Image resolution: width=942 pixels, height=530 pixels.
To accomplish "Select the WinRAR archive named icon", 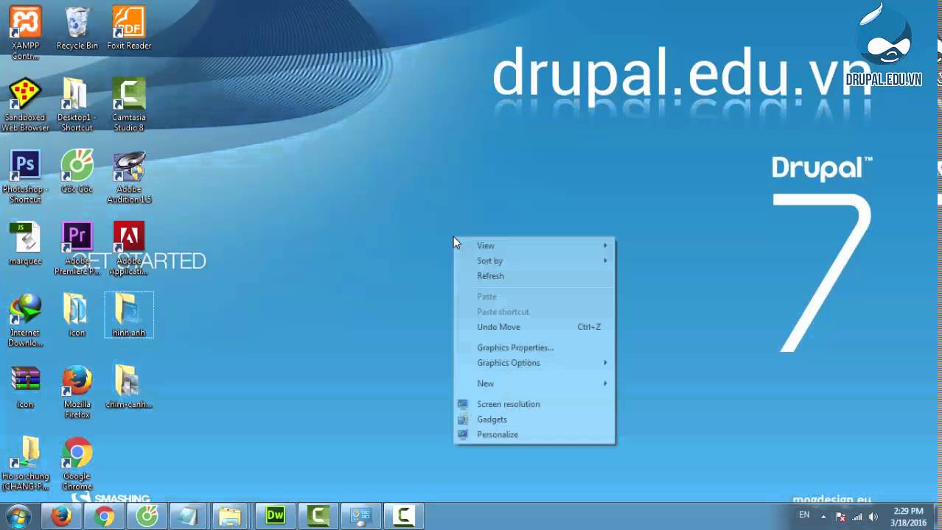I will click(25, 387).
